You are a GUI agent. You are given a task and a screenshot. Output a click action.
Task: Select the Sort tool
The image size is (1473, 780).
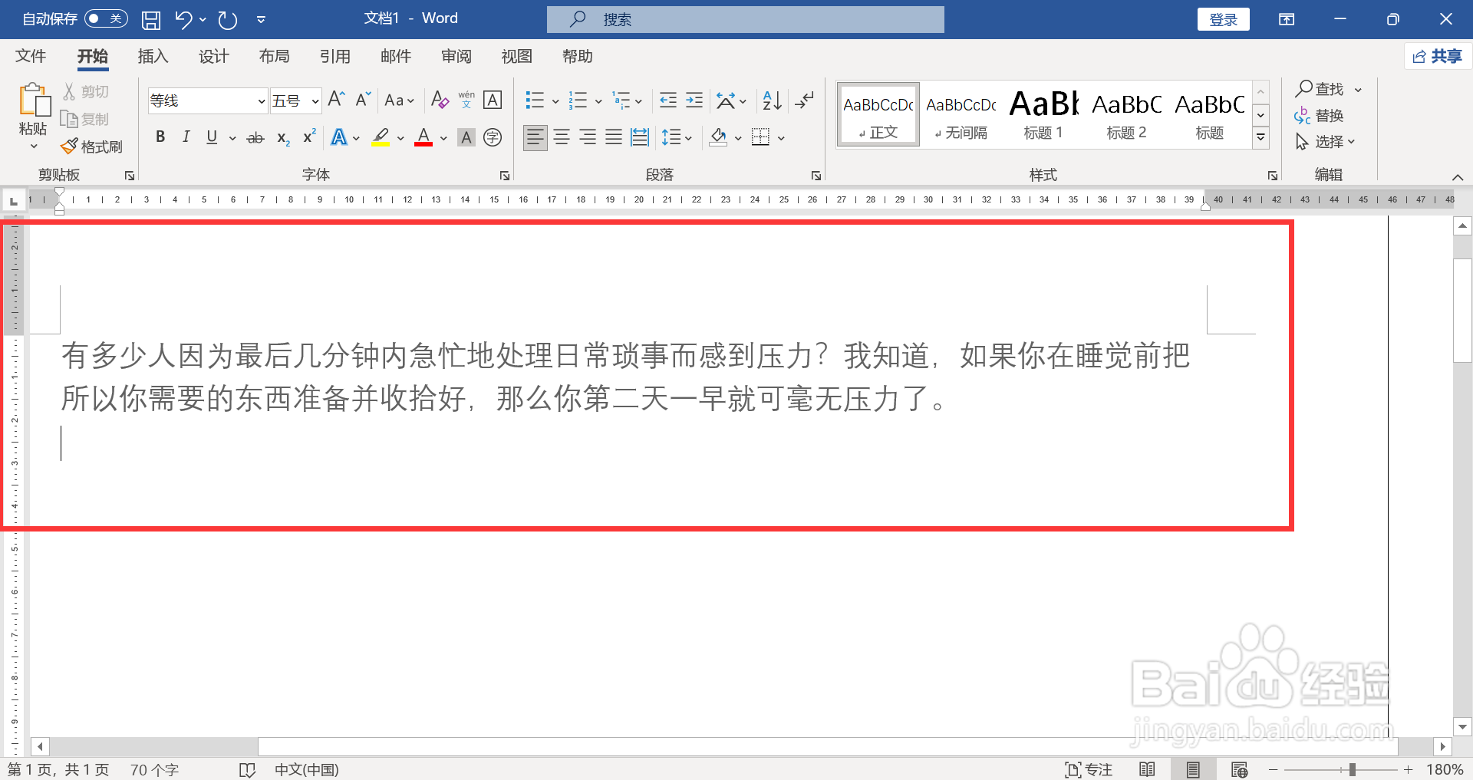[x=771, y=100]
